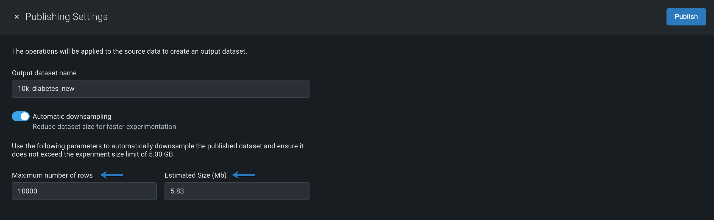Click the Publish button
714x220 pixels.
[686, 17]
